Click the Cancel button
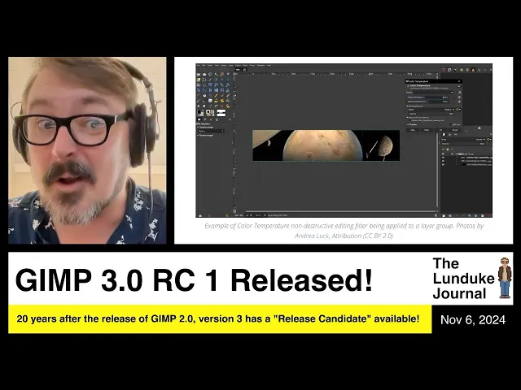521x390 pixels. (454, 130)
